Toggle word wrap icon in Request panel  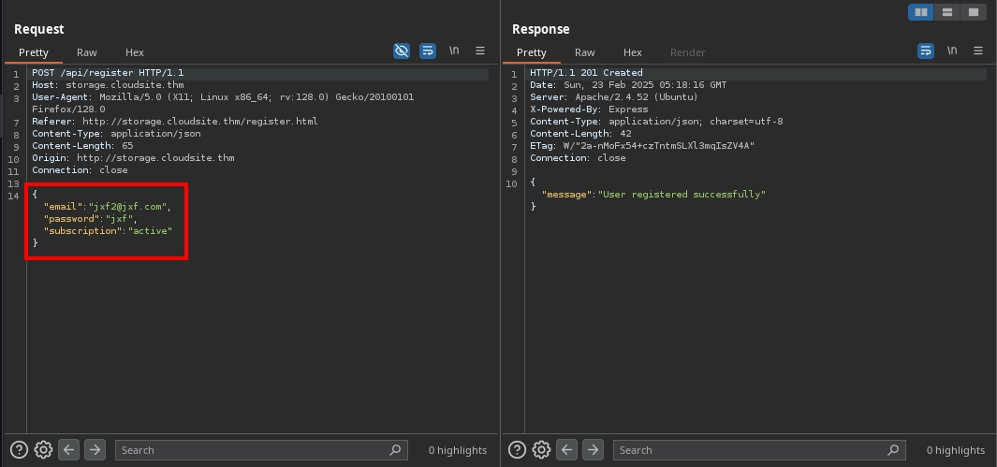[428, 51]
